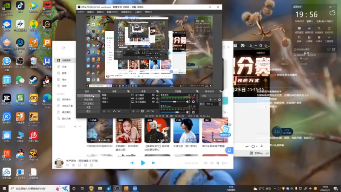Image resolution: width=341 pixels, height=192 pixels.
Task: Toggle visibility of game capture source
Action: [x=153, y=99]
